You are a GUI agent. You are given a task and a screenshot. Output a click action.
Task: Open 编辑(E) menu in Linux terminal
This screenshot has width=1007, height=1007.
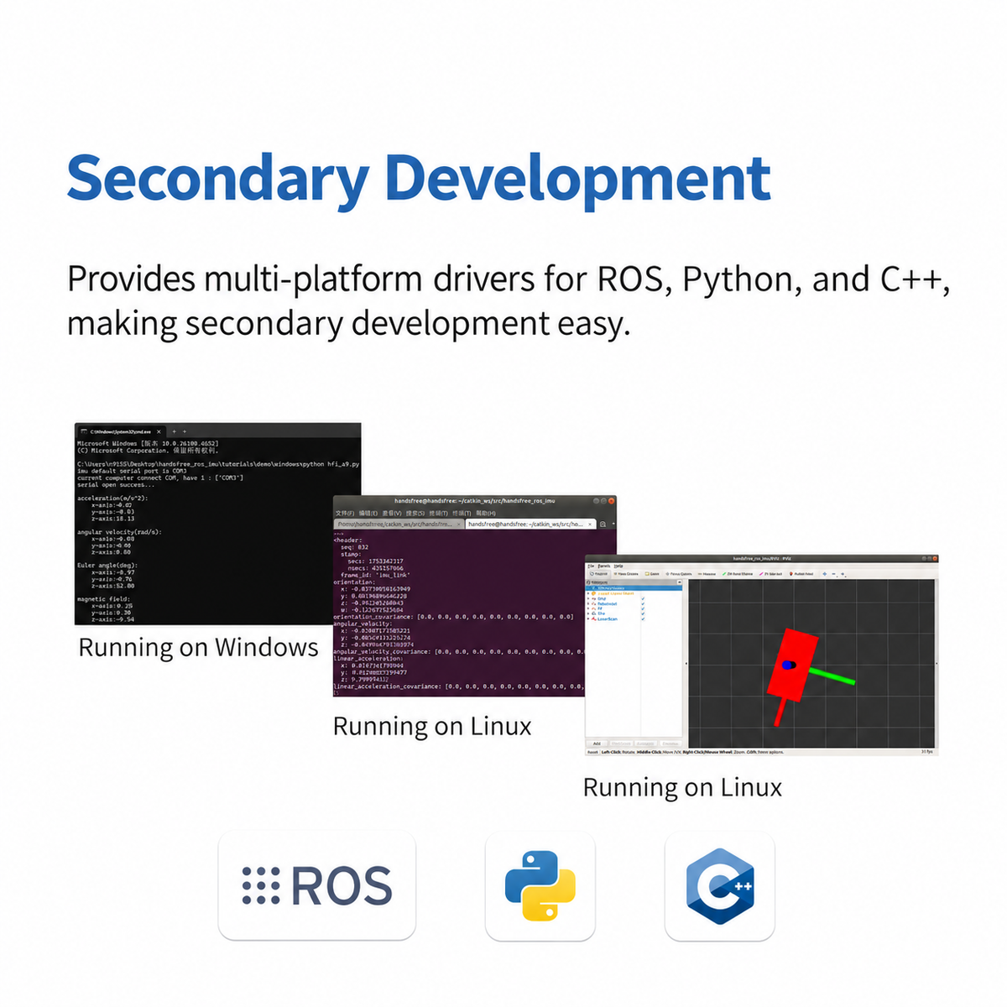click(x=368, y=513)
